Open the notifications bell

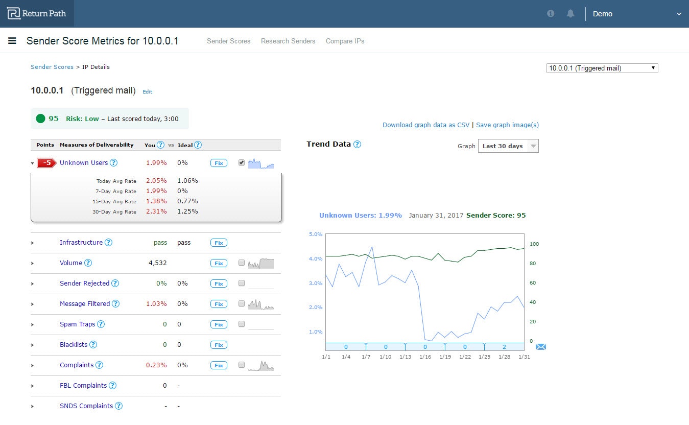click(571, 14)
